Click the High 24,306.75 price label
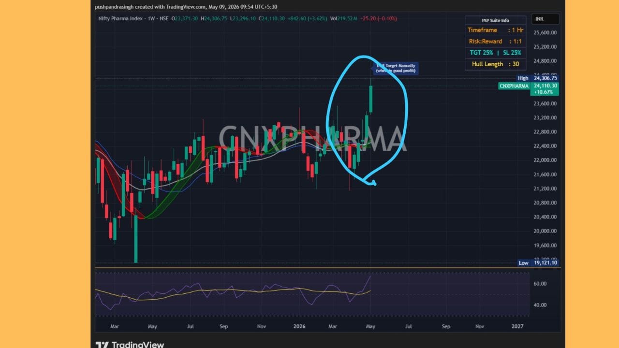The width and height of the screenshot is (619, 348). [x=538, y=78]
